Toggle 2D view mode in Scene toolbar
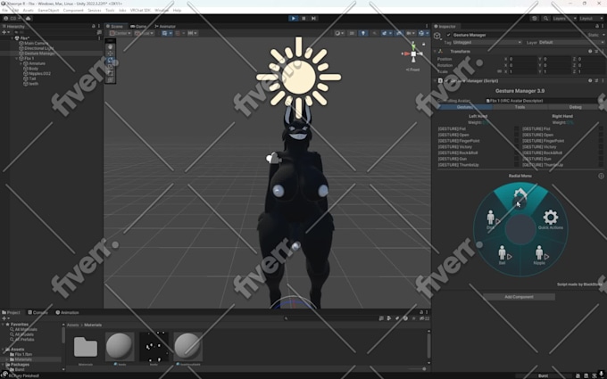607x379 pixels. pos(352,33)
